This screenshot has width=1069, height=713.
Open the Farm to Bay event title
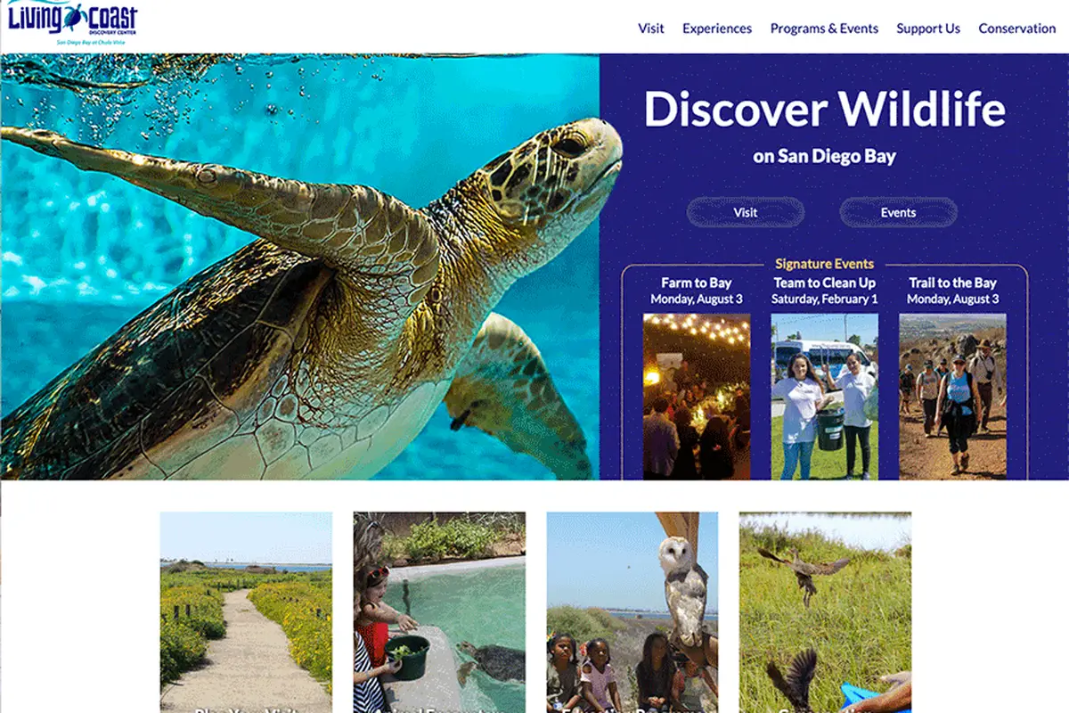[697, 283]
